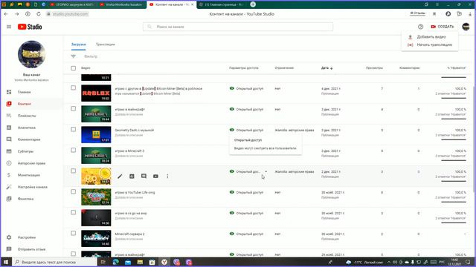The image size is (476, 267).
Task: Open Открытый доступ visibility for Roblox video
Action: pyautogui.click(x=246, y=89)
